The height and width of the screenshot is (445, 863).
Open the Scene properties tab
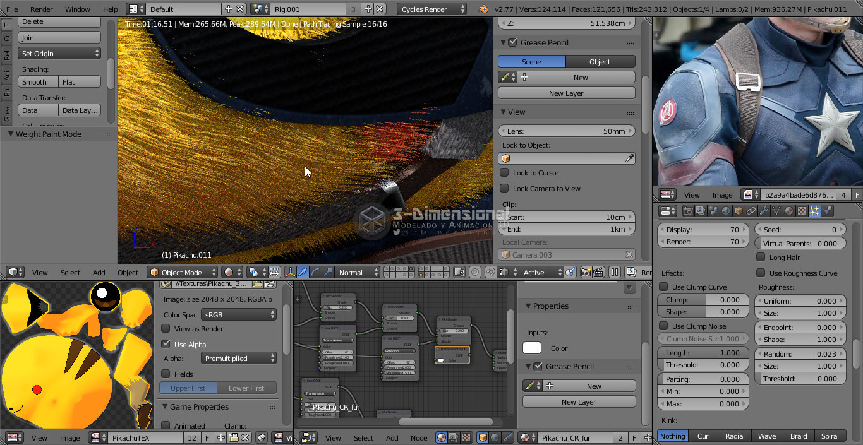(x=713, y=211)
